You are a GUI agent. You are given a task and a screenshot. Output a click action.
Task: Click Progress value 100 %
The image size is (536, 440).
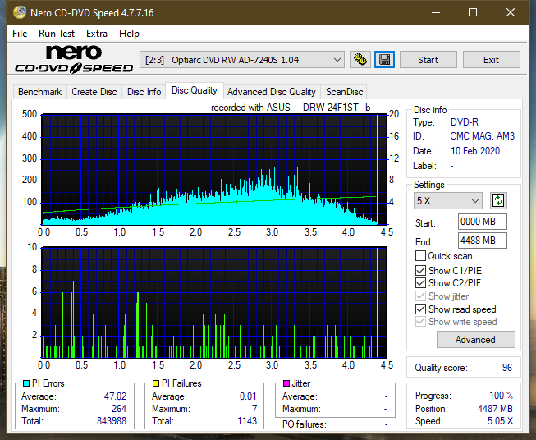click(x=502, y=396)
